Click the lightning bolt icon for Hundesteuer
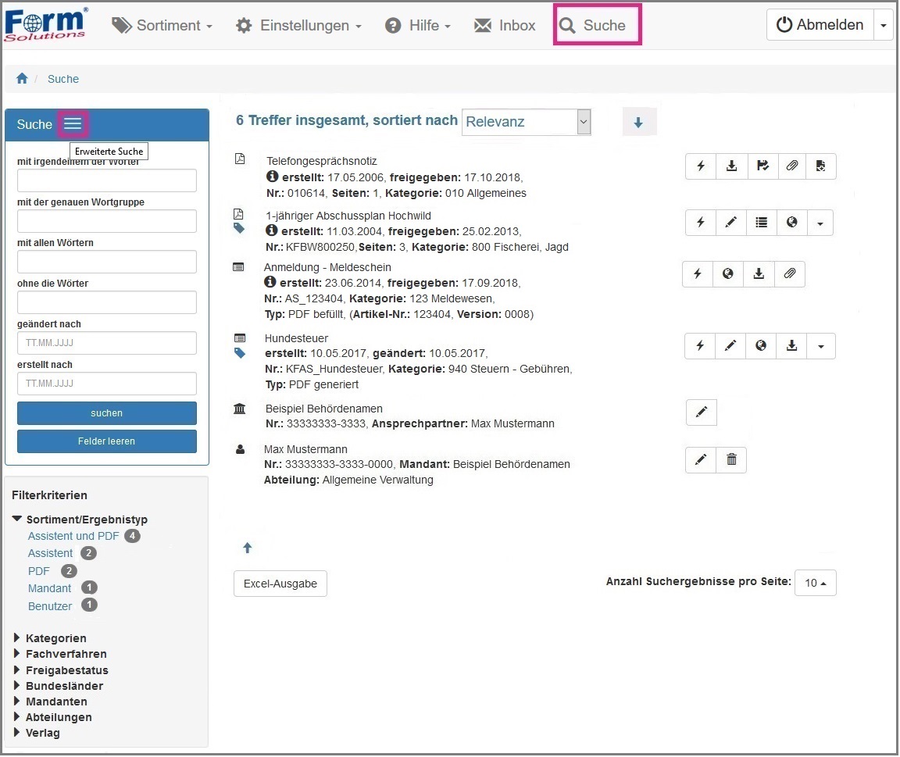The width and height of the screenshot is (900, 757). (701, 346)
